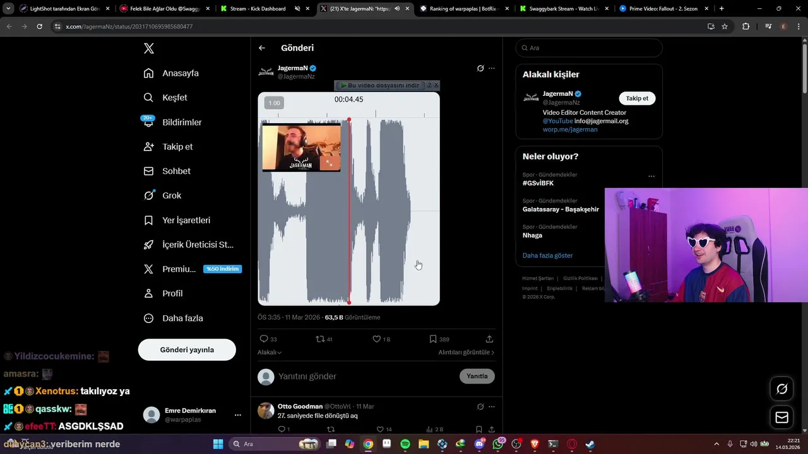Open Profil in the sidebar
This screenshot has height=454, width=808.
(163, 294)
